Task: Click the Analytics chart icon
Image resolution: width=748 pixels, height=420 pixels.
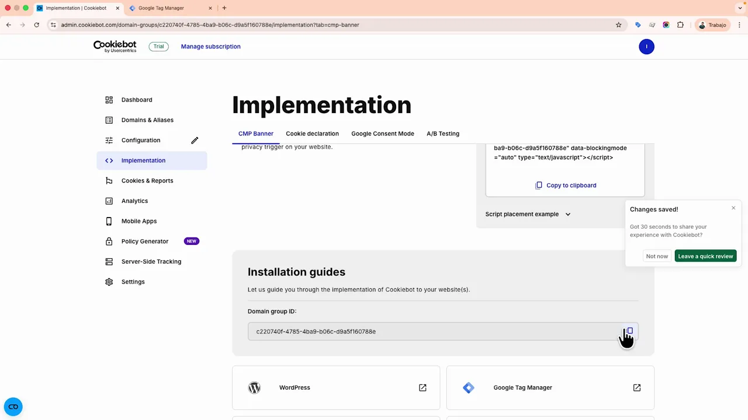Action: (x=109, y=201)
